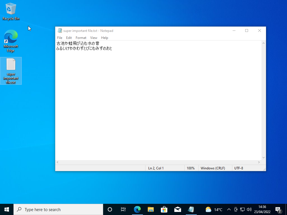This screenshot has height=215, width=287.
Task: Open the View menu in Notepad
Action: (94, 38)
